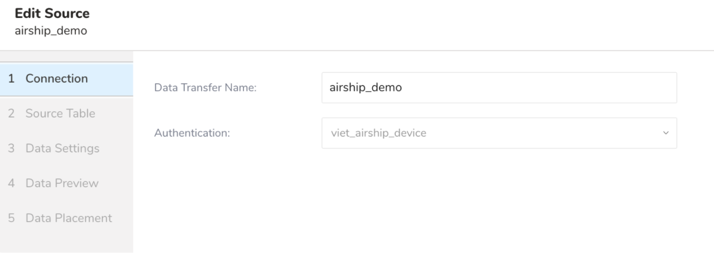This screenshot has height=253, width=714.
Task: Click empty sidebar area below Data Placement
Action: click(66, 241)
